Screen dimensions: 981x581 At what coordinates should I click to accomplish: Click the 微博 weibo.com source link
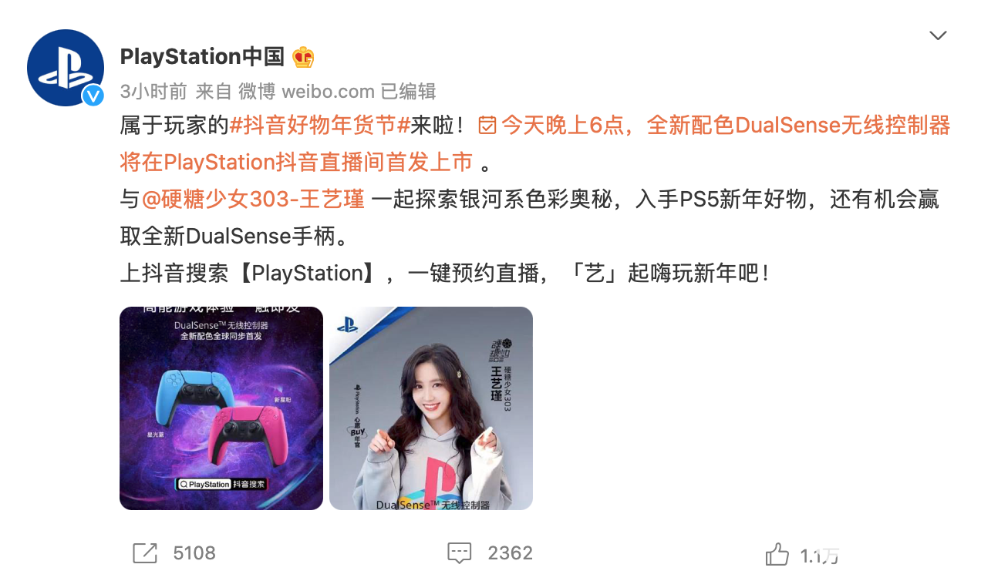pyautogui.click(x=306, y=92)
